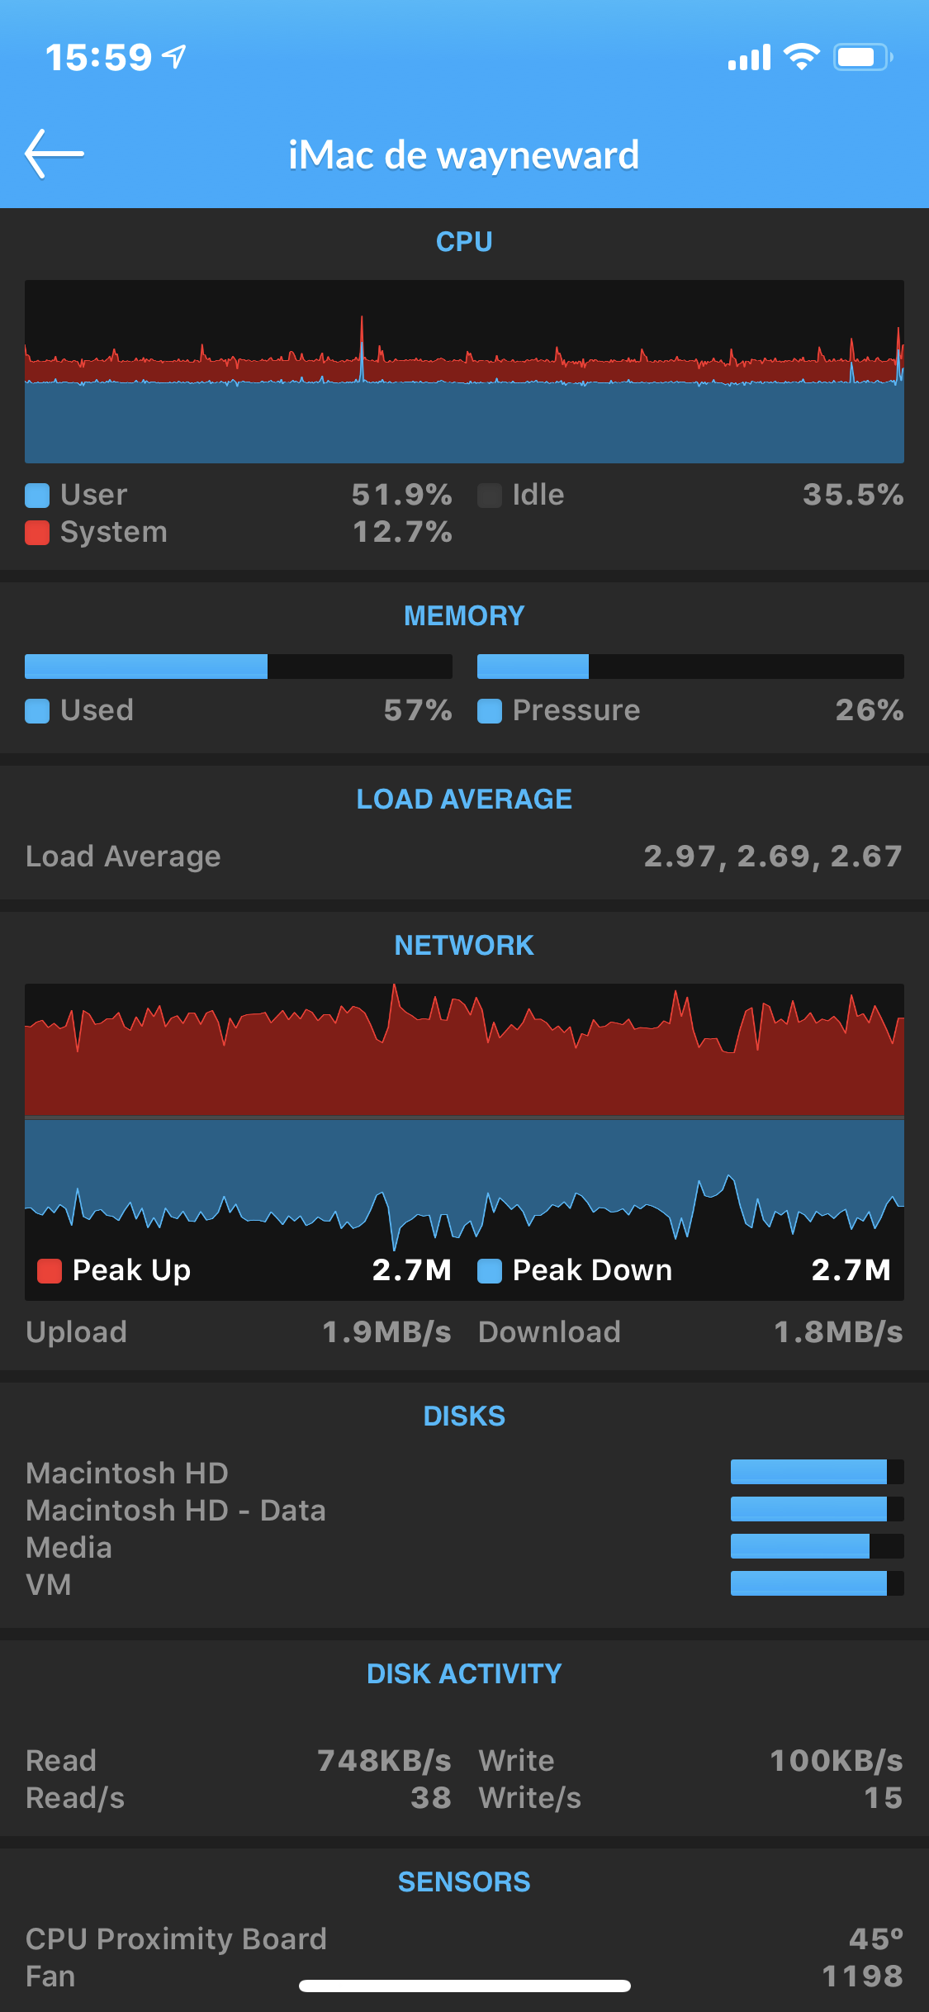The image size is (929, 2012).
Task: Tap the Load Average values row
Action: point(464,857)
